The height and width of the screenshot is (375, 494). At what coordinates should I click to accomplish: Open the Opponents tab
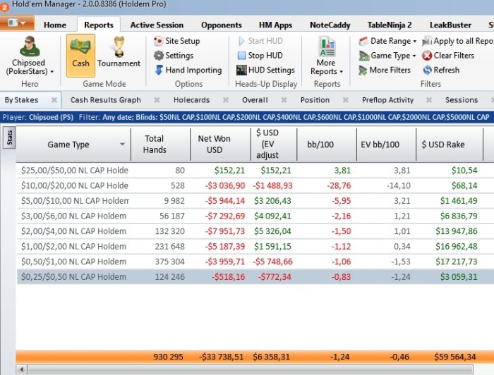(x=221, y=25)
